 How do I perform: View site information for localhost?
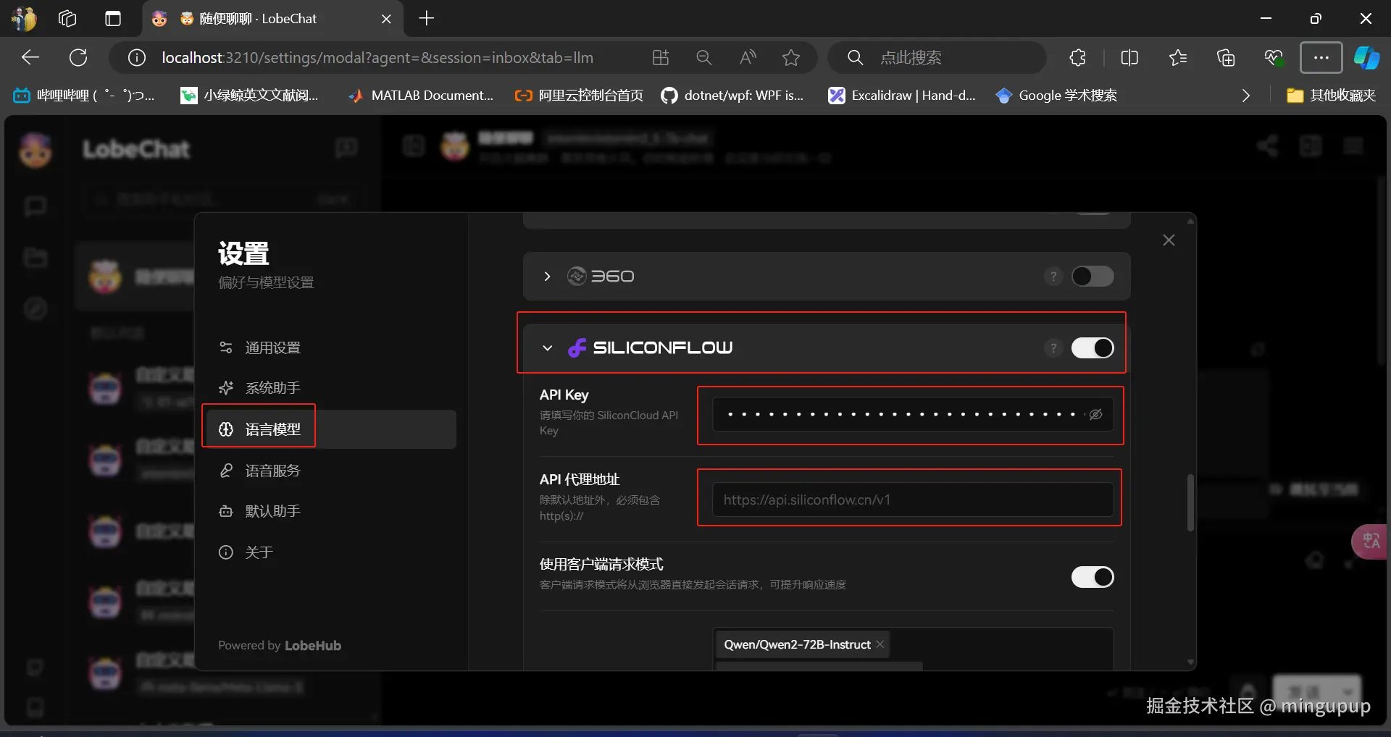[x=137, y=57]
